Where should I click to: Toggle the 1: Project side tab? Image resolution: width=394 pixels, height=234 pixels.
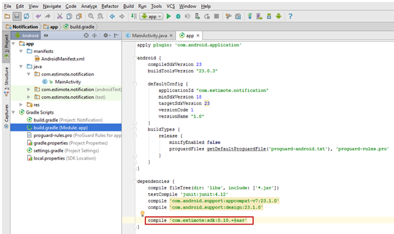6,47
